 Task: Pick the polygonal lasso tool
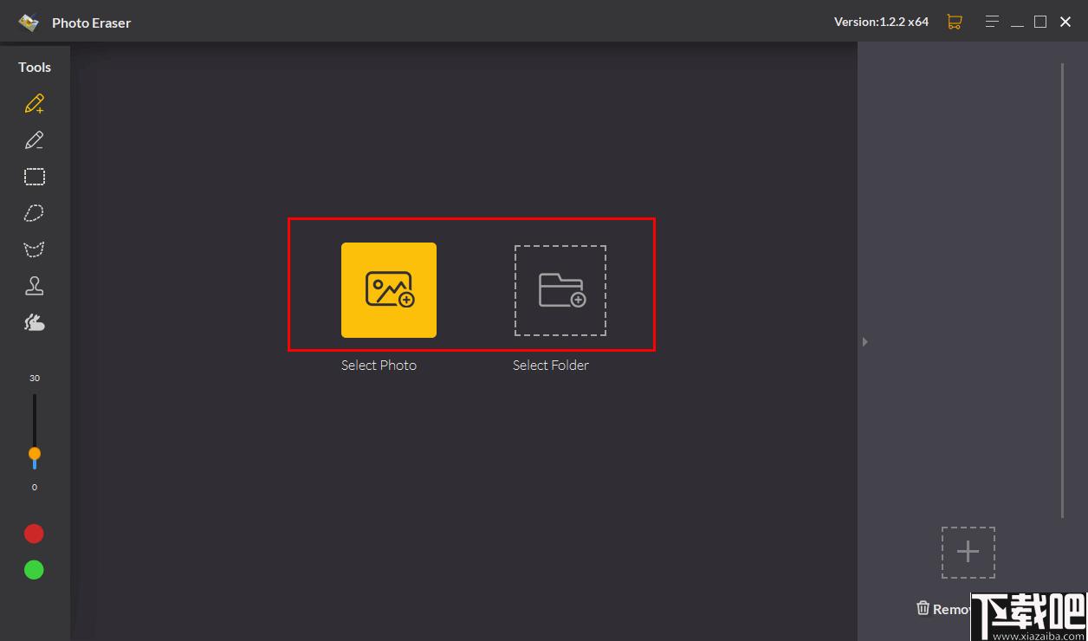34,249
